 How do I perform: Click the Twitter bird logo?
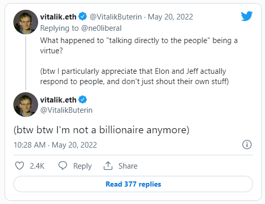pos(246,16)
